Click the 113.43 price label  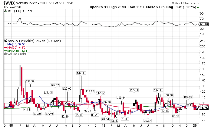[48, 92]
